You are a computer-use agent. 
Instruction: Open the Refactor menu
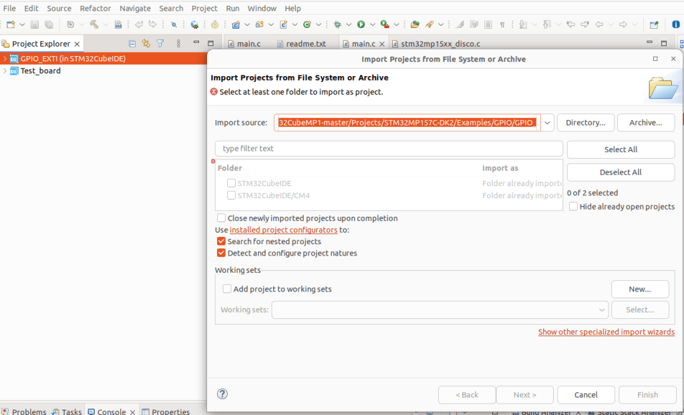pos(95,8)
